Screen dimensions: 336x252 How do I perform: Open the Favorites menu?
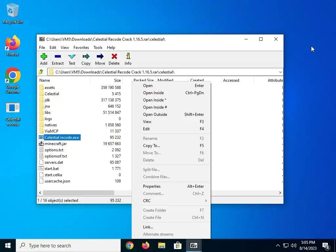point(81,48)
